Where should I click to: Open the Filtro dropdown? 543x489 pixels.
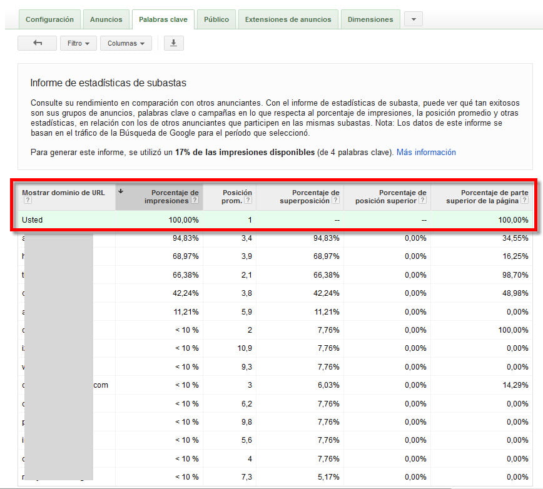coord(78,43)
